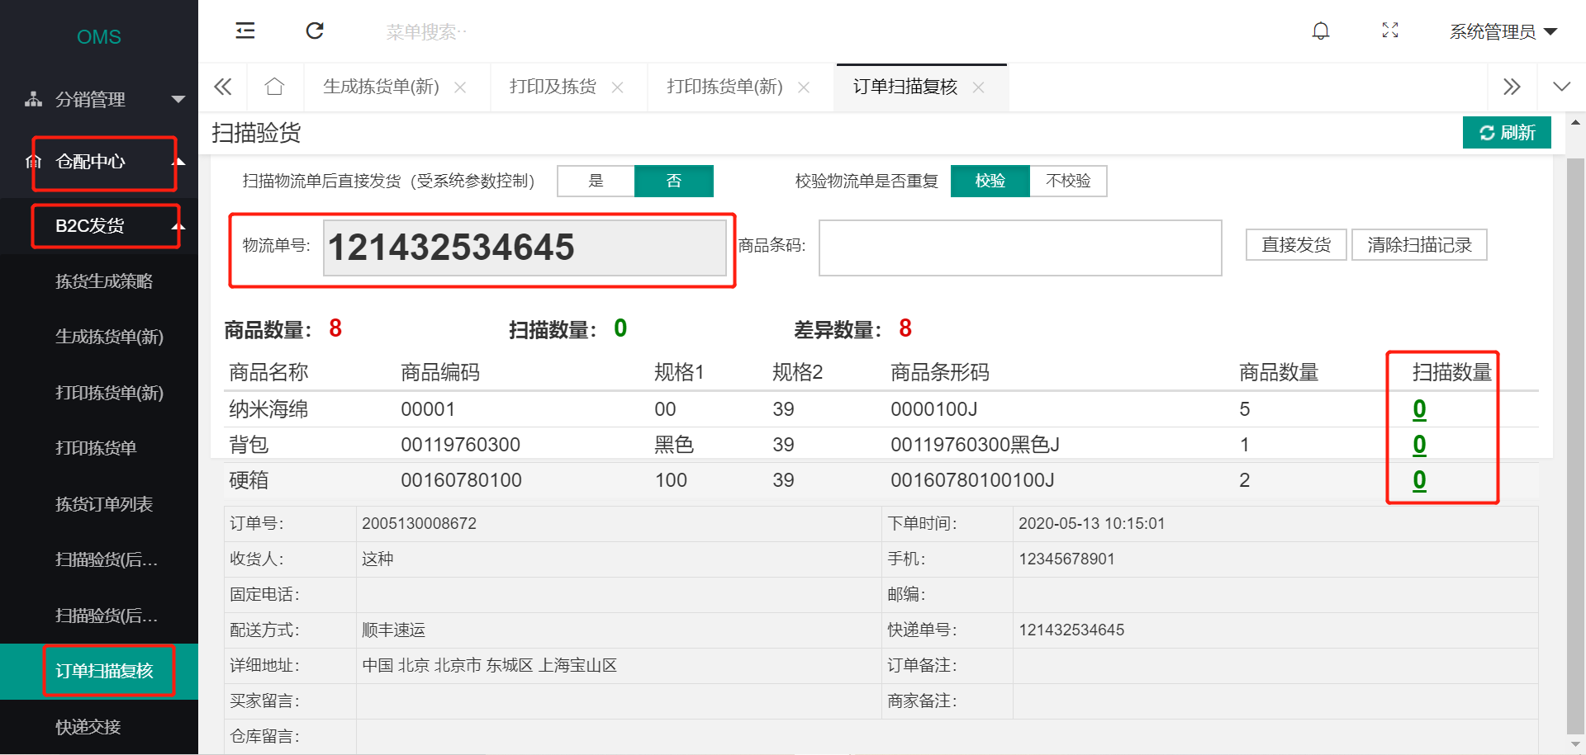
Task: Close the 订单扫描复核 tab
Action: pyautogui.click(x=979, y=87)
